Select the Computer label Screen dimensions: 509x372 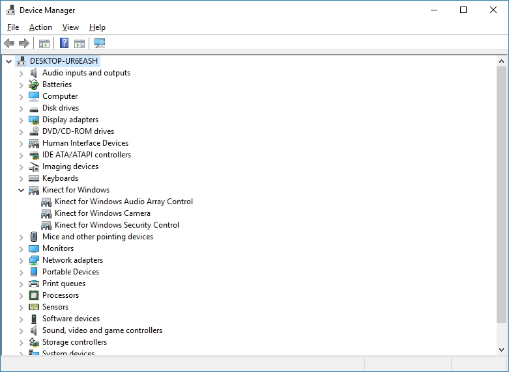(x=60, y=96)
